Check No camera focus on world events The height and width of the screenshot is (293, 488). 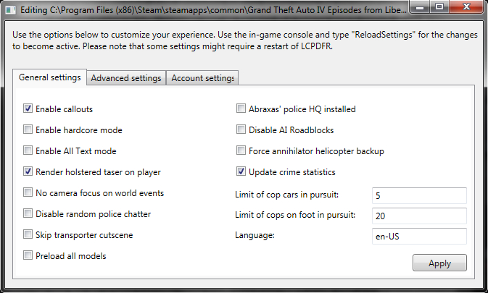click(28, 193)
